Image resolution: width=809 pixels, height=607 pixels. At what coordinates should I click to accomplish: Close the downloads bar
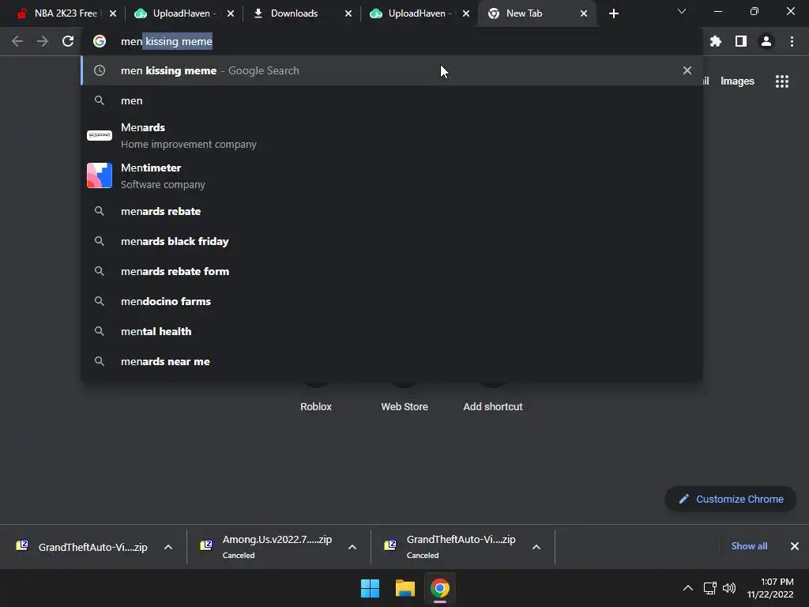[x=794, y=546]
